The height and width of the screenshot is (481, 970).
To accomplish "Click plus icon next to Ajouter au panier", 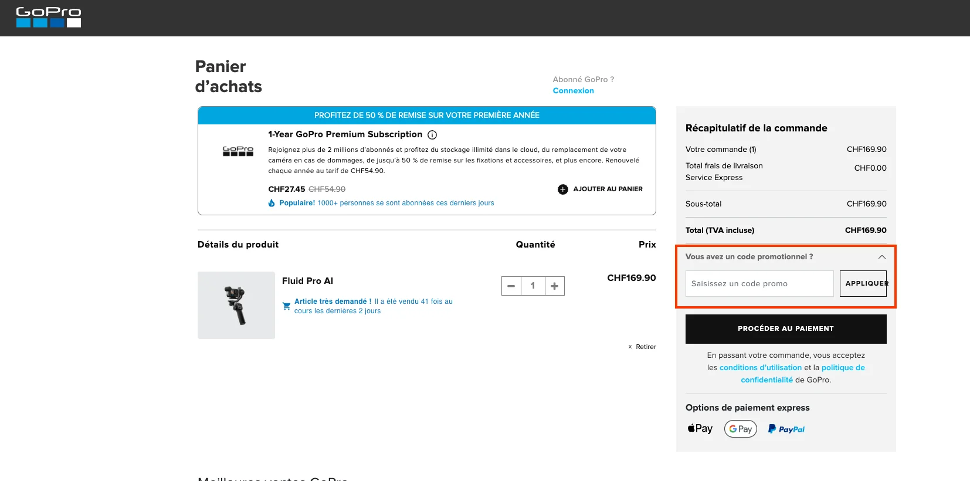I will pos(563,189).
